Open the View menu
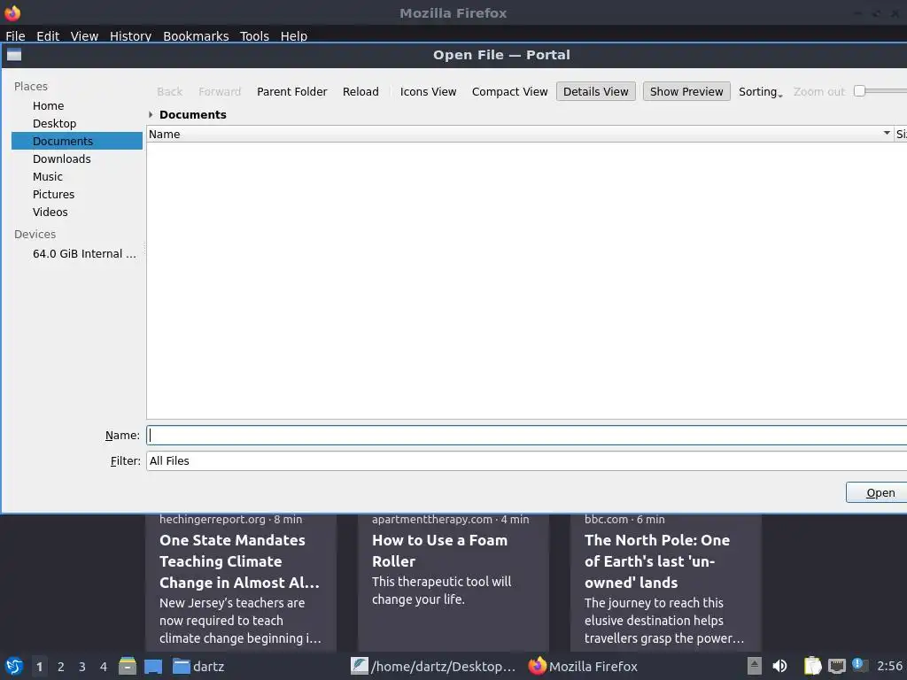This screenshot has height=680, width=907. coord(84,35)
